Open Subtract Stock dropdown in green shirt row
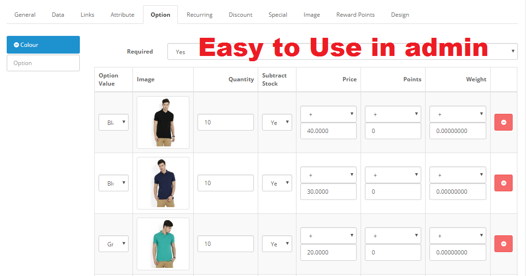Image resolution: width=526 pixels, height=276 pixels. (x=277, y=244)
